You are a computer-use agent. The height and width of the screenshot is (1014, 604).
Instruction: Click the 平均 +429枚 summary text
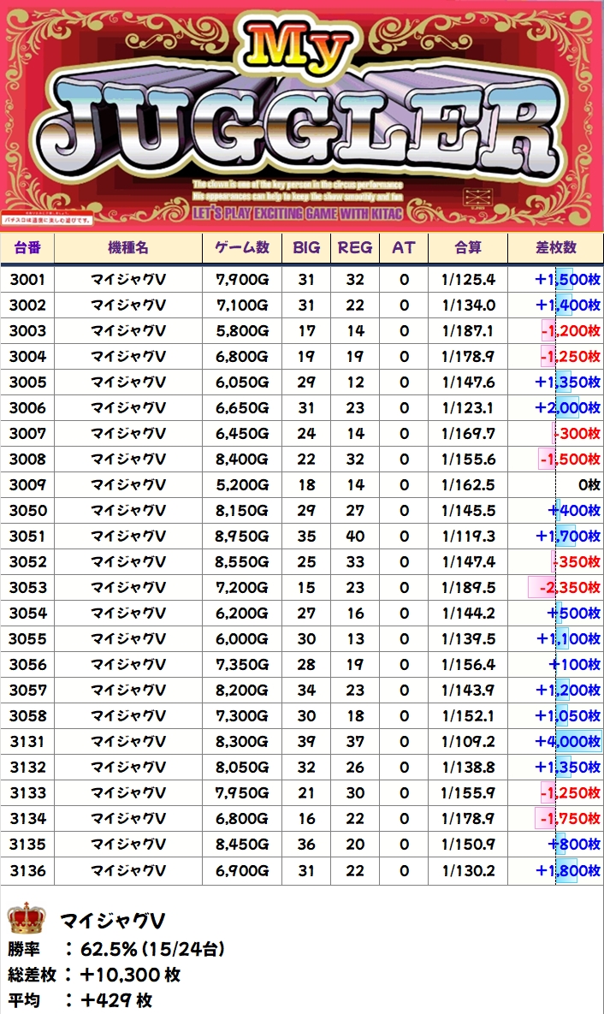point(80,1000)
